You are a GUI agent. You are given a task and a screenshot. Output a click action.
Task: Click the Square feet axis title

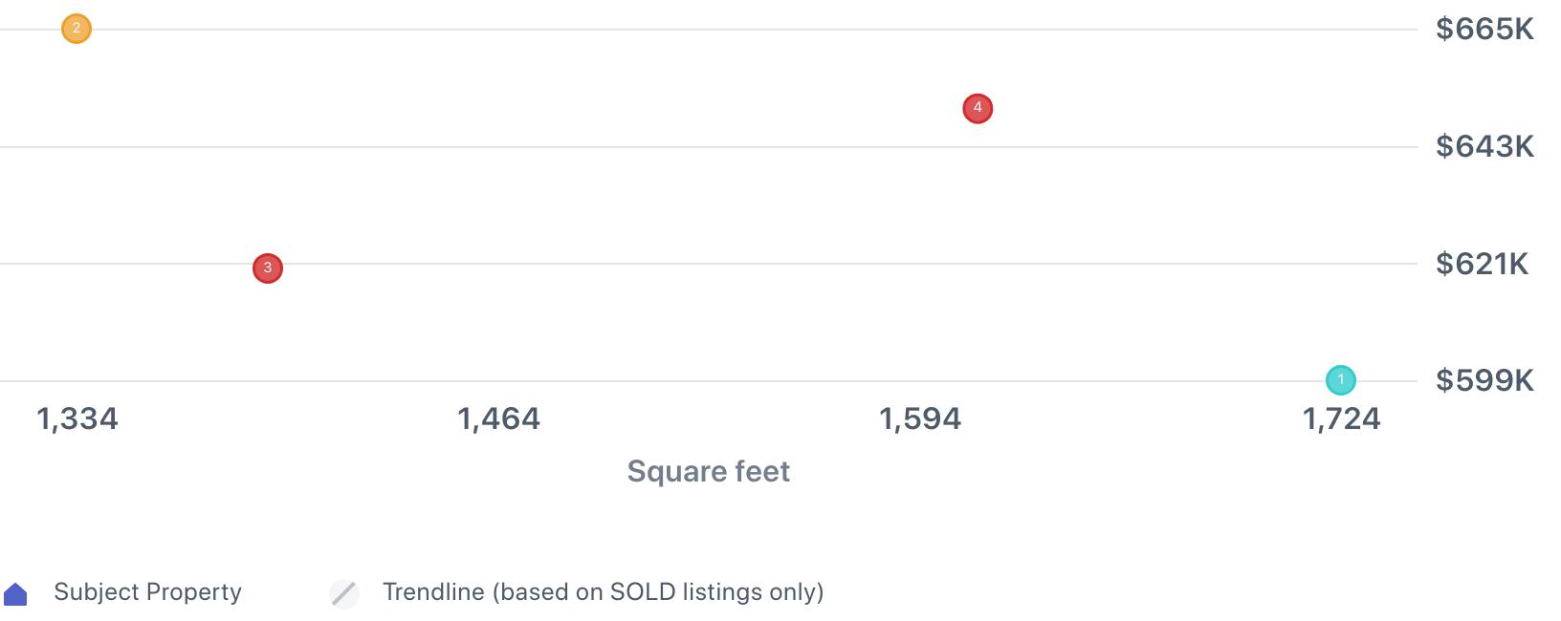tap(708, 471)
